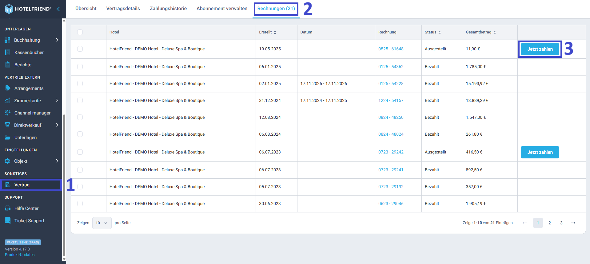Expand the Zimmertarife submenu chevron
This screenshot has width=590, height=264.
point(57,100)
